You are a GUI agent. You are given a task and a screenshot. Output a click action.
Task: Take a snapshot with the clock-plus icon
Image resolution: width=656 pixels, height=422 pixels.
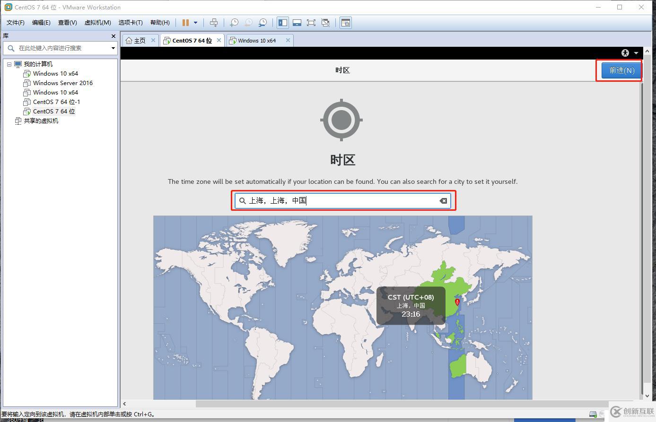[x=234, y=23]
